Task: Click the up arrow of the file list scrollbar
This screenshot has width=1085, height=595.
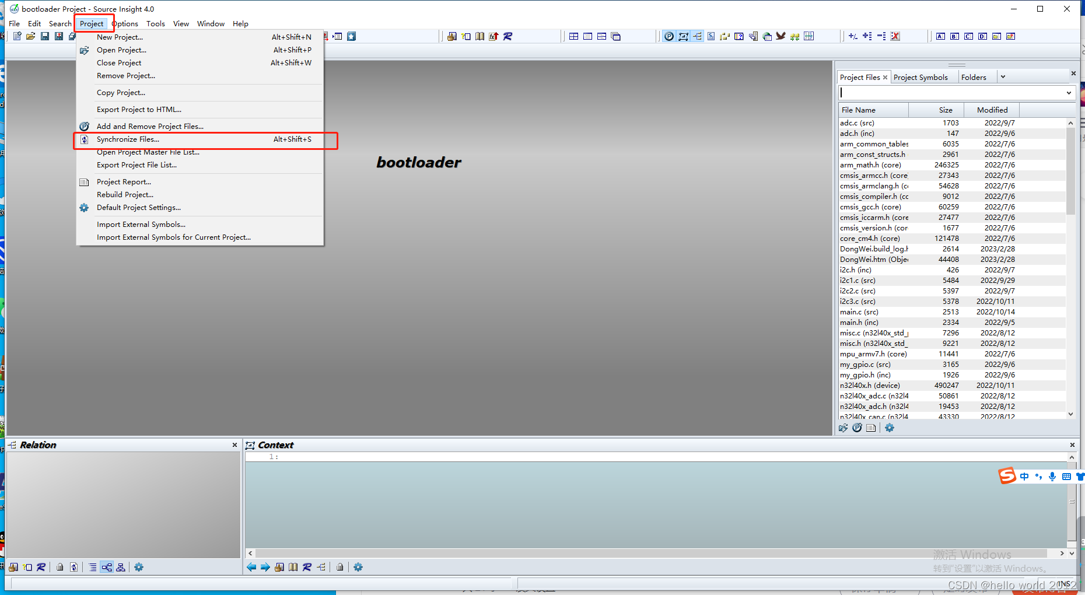Action: 1070,123
